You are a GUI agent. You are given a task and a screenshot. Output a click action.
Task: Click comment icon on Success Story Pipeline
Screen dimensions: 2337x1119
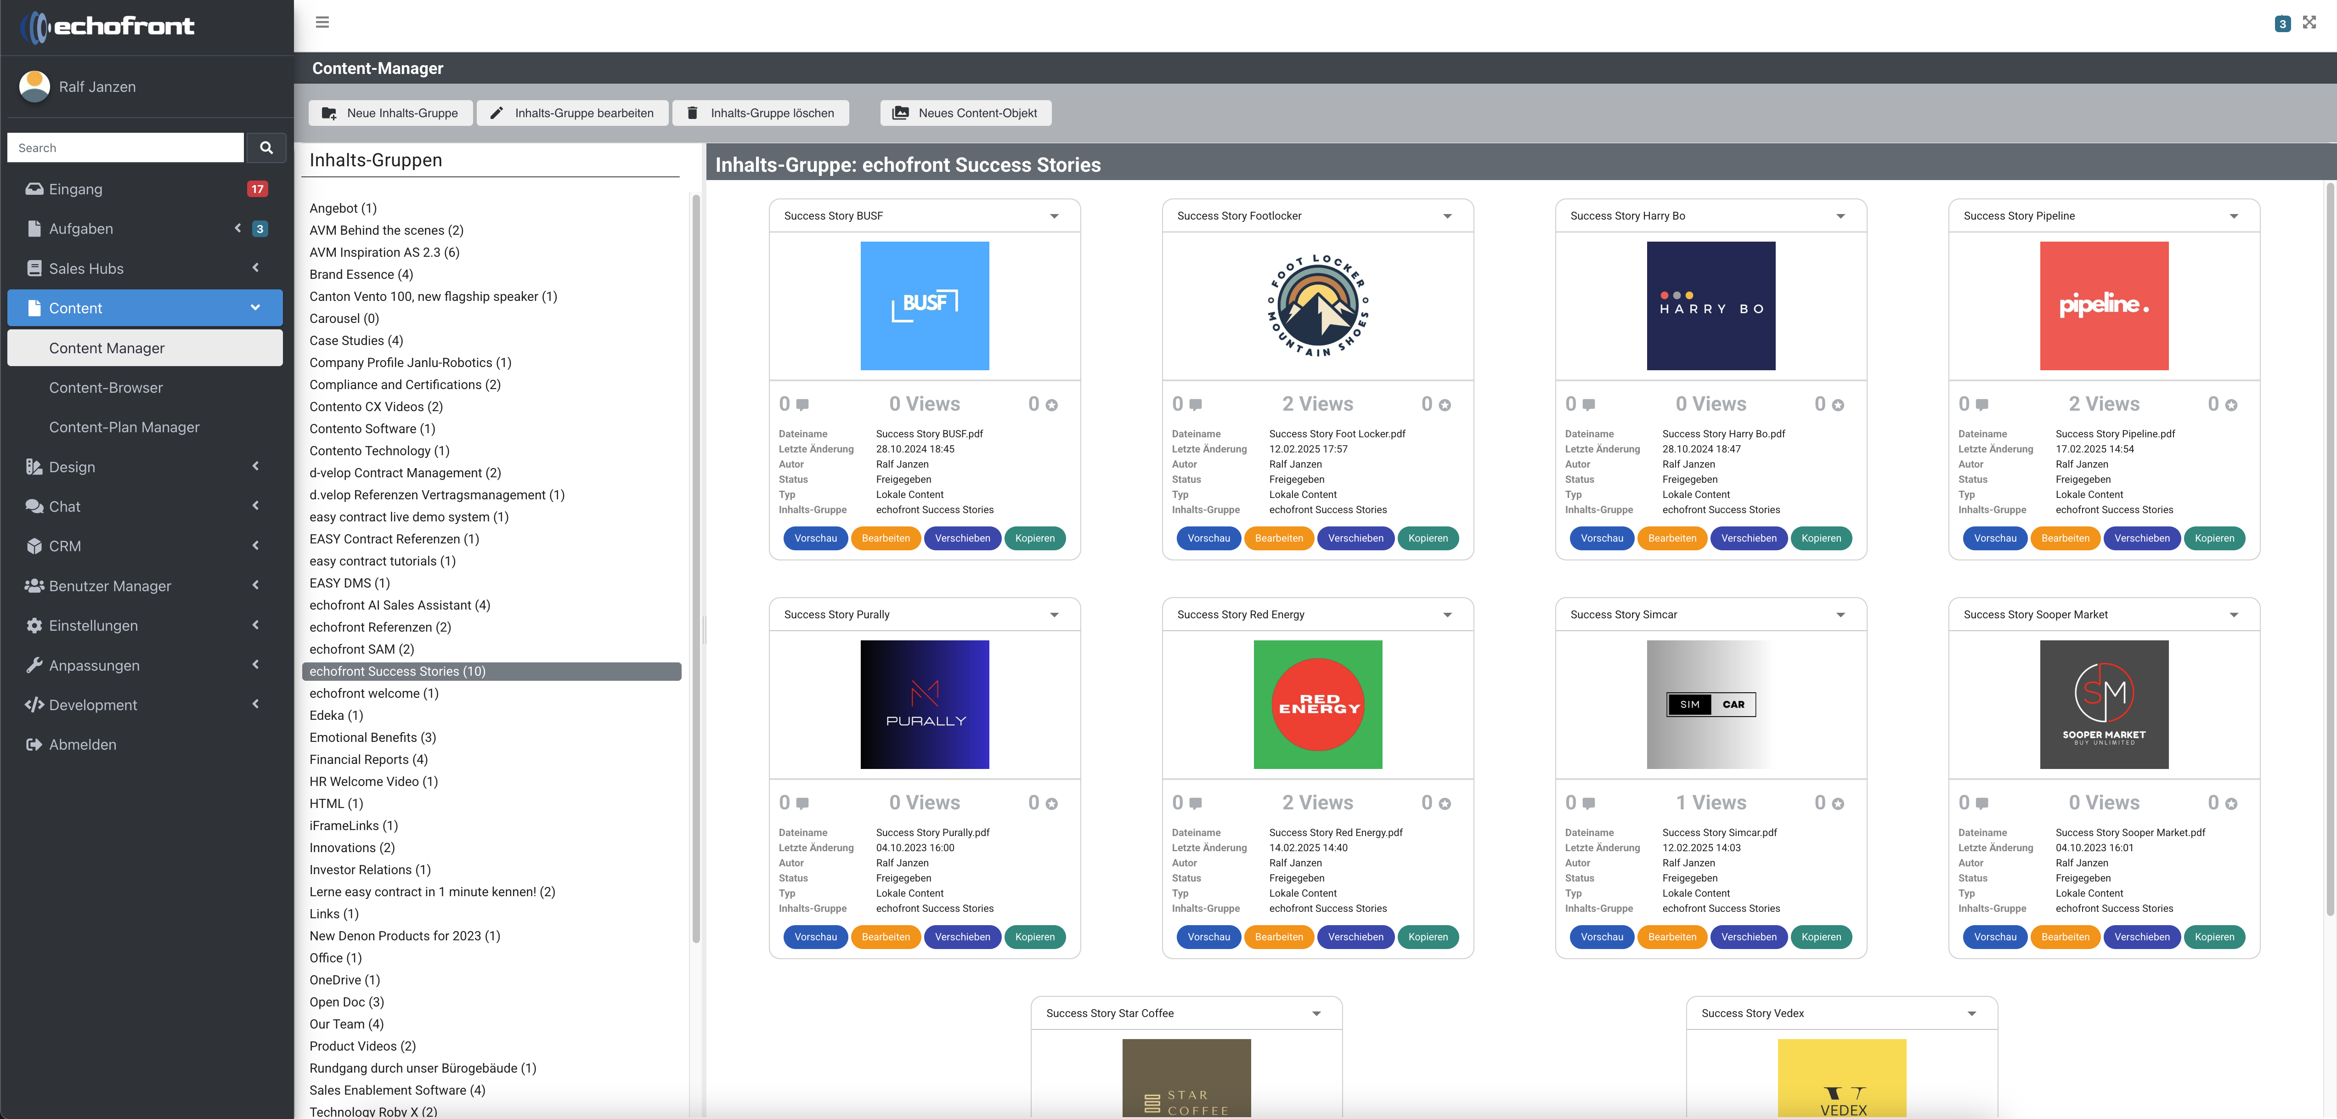(1981, 405)
